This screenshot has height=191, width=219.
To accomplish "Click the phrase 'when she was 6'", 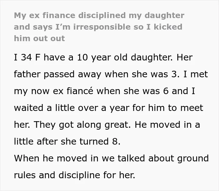I will [x=132, y=91].
